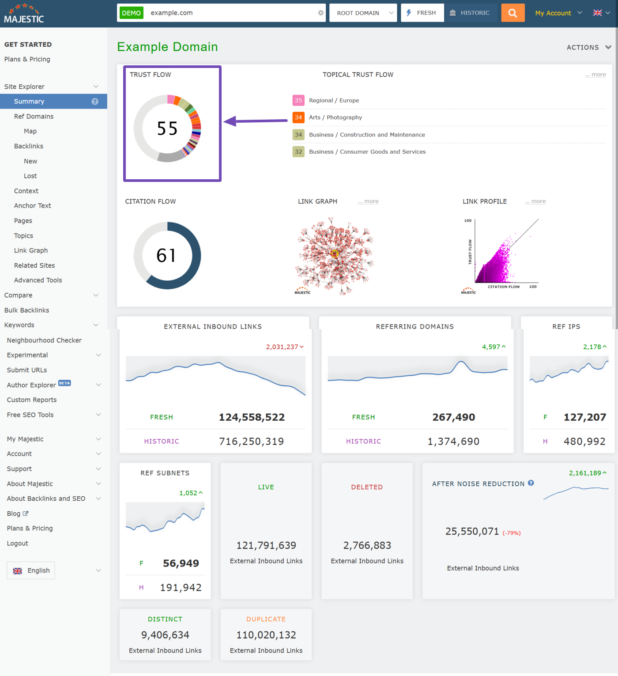Click the After Noise Reduction help icon
The width and height of the screenshot is (618, 676).
(x=531, y=483)
